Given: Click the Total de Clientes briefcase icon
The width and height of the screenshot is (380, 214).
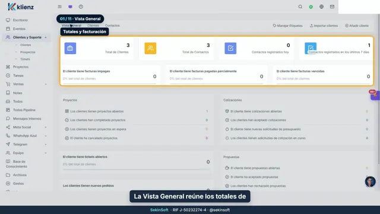Looking at the screenshot, I should pos(70,48).
